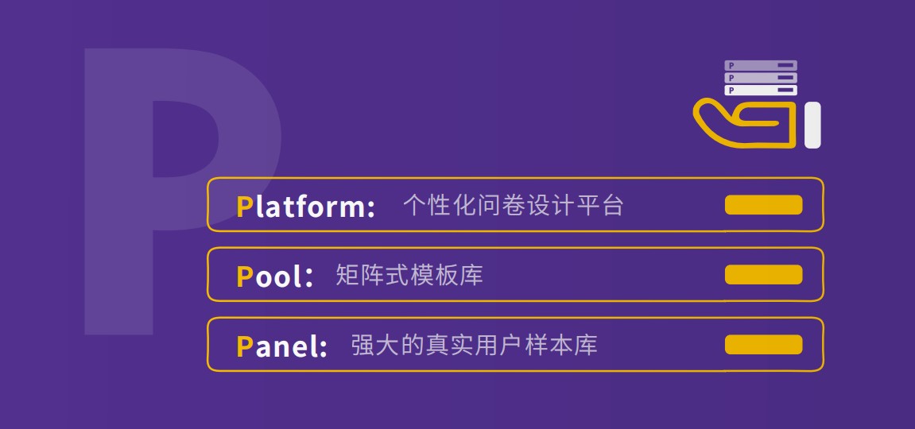Viewport: 915px width, 429px height.
Task: Select the Panel: heading text
Action: coord(282,346)
